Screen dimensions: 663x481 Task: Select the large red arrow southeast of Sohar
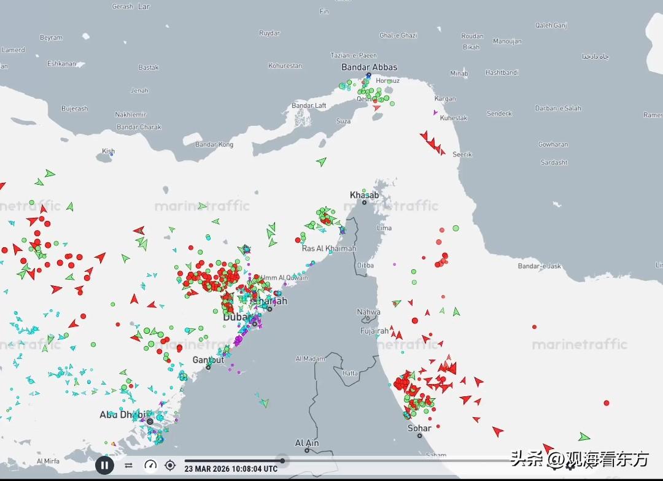pos(498,431)
